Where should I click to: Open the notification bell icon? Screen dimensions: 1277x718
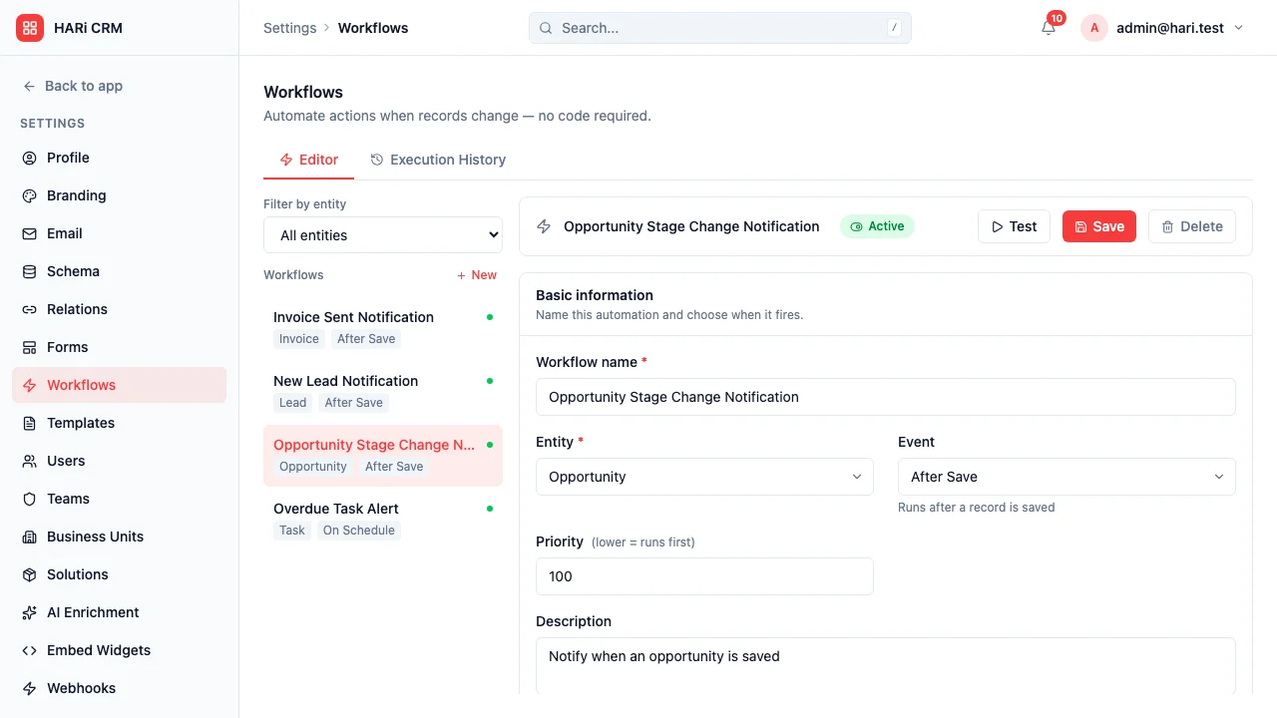[x=1048, y=28]
